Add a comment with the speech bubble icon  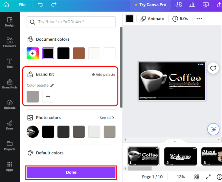click(213, 68)
